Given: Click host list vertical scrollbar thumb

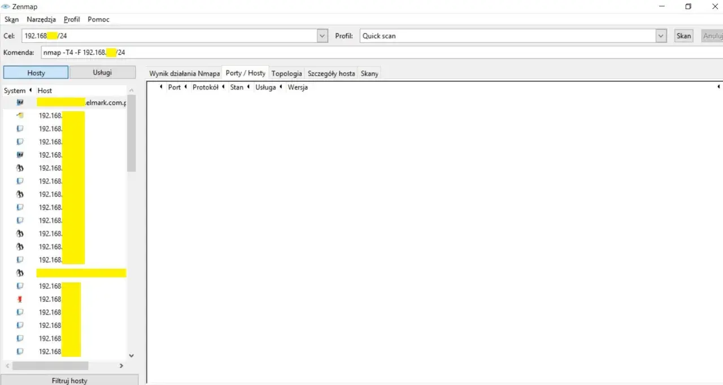Looking at the screenshot, I should [x=132, y=133].
